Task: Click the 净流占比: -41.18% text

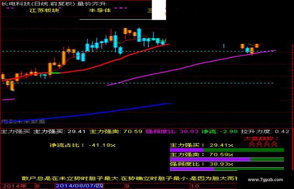Action: pos(82,145)
